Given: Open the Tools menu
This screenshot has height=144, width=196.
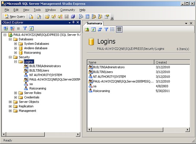Looking at the screenshot, I should tap(37, 10).
